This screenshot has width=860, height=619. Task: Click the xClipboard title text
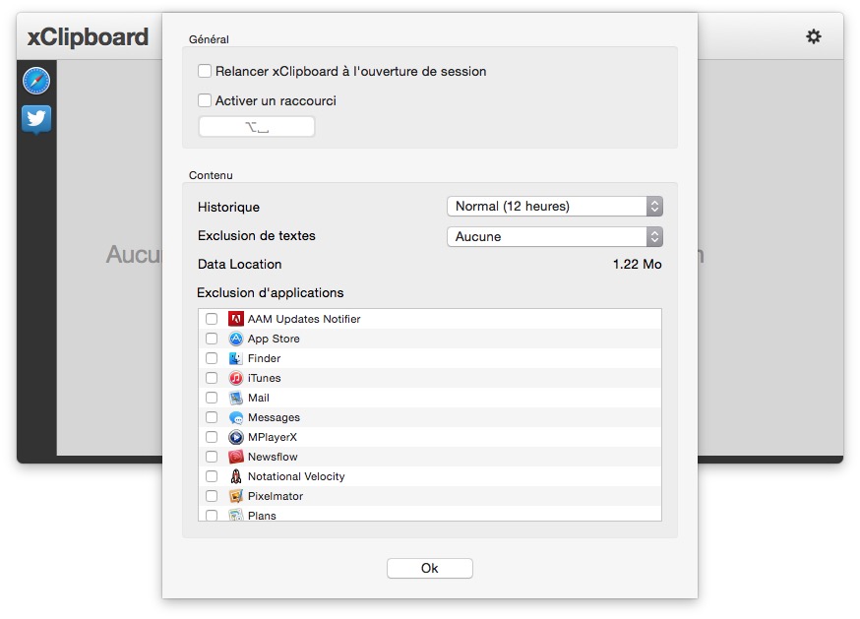click(x=88, y=37)
